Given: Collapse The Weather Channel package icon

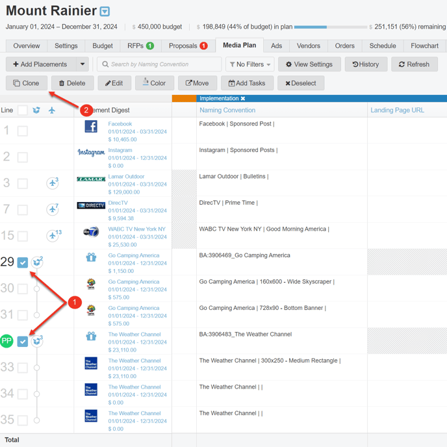Looking at the screenshot, I should click(37, 341).
